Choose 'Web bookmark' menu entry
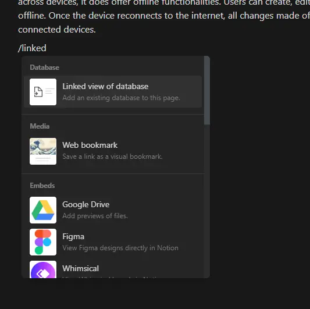Image resolution: width=310 pixels, height=309 pixels. tap(113, 151)
